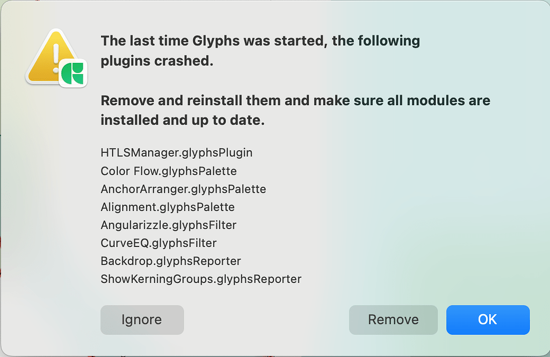Screen dimensions: 550x357
Task: Select the ShowKerningGroups.glyphsReporter entry
Action: [201, 279]
